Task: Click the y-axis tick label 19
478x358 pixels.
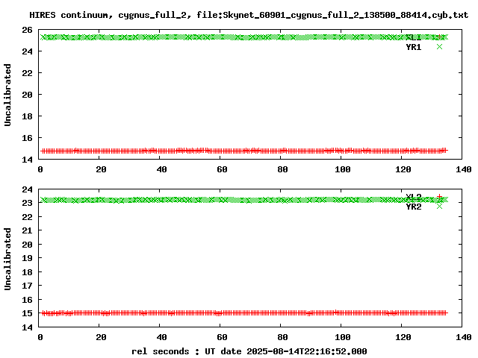Action: [x=27, y=258]
